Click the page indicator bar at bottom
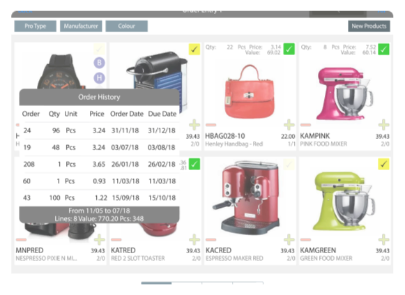The height and width of the screenshot is (295, 405). [x=202, y=283]
